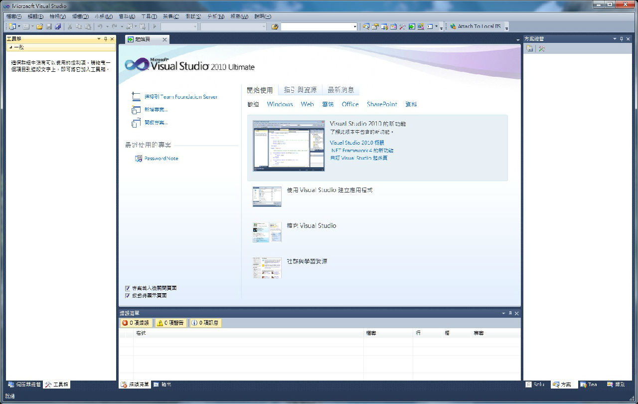Open the Connect to Team Foundation Server link

[181, 97]
